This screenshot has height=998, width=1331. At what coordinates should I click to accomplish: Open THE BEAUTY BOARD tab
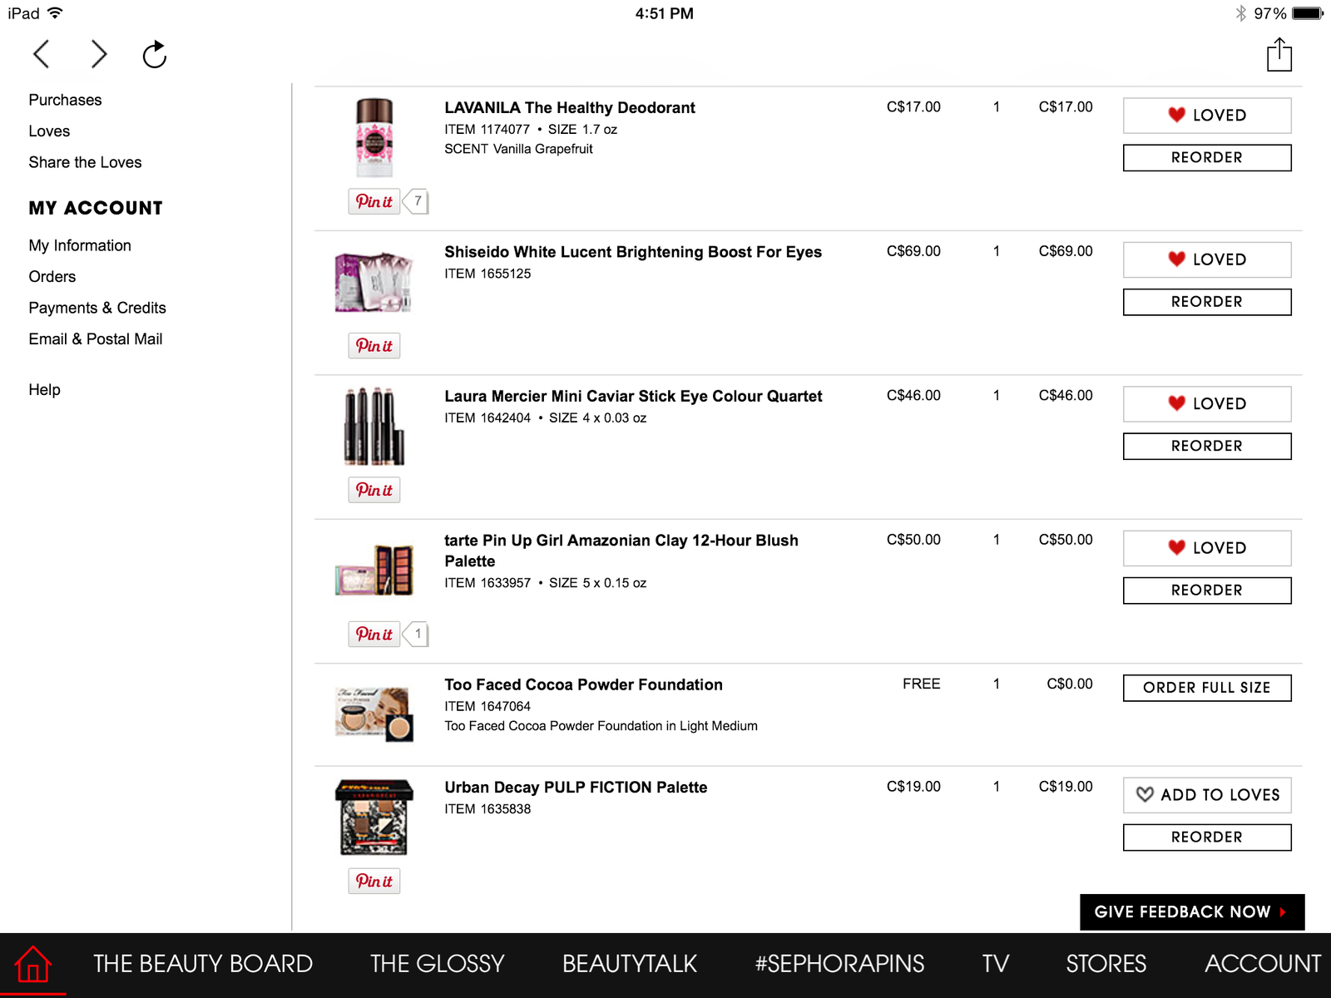pyautogui.click(x=203, y=964)
